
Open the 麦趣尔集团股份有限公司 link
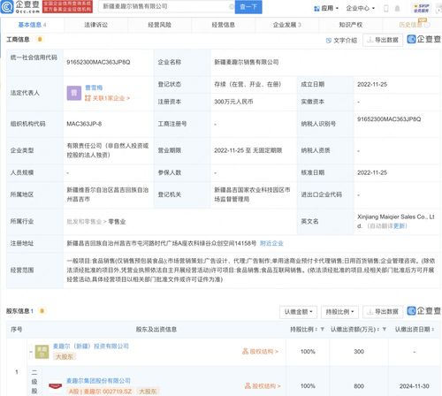pos(98,380)
